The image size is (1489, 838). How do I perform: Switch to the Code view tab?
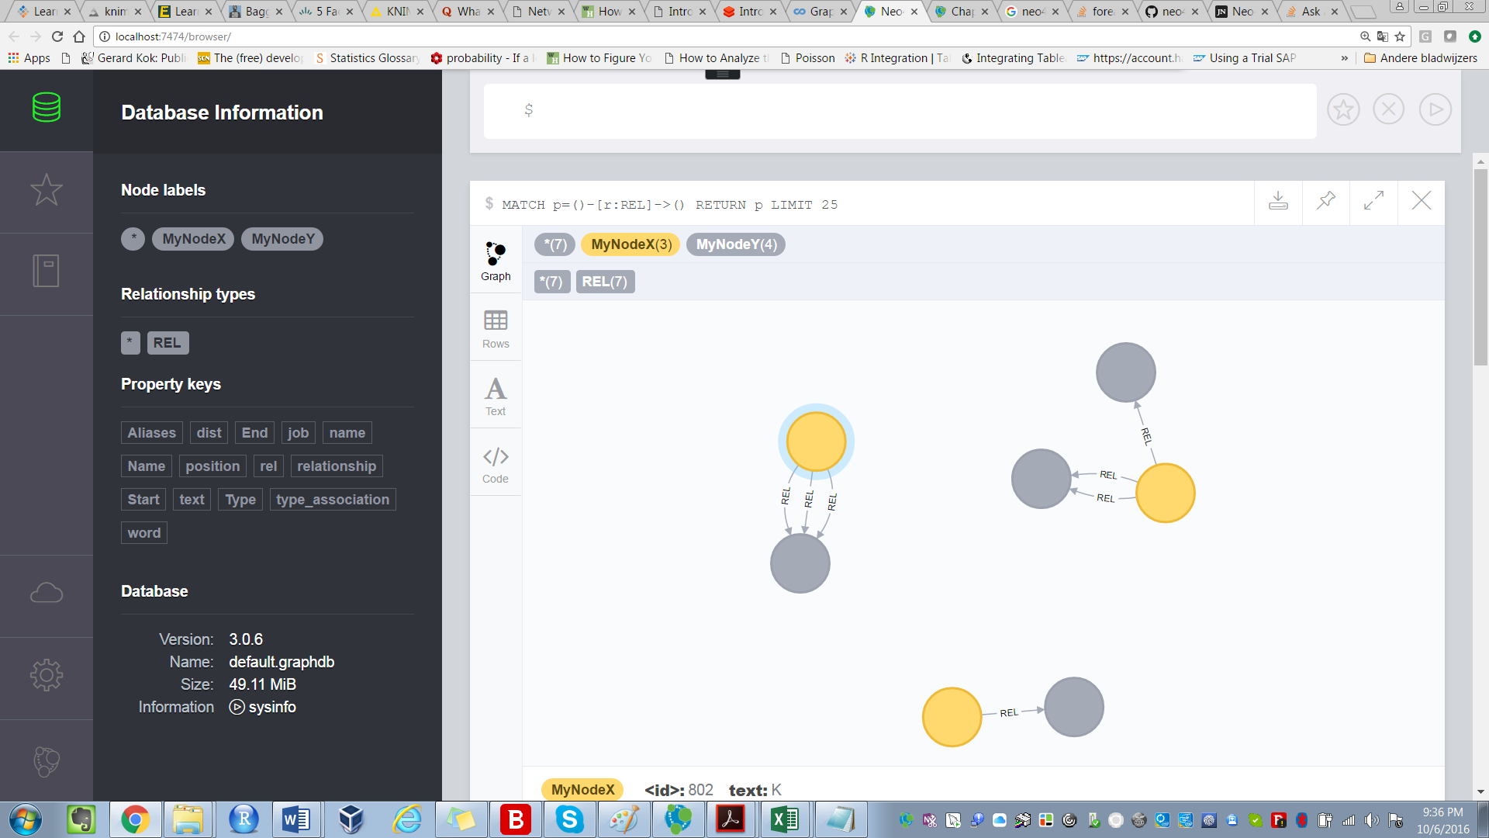click(x=495, y=462)
